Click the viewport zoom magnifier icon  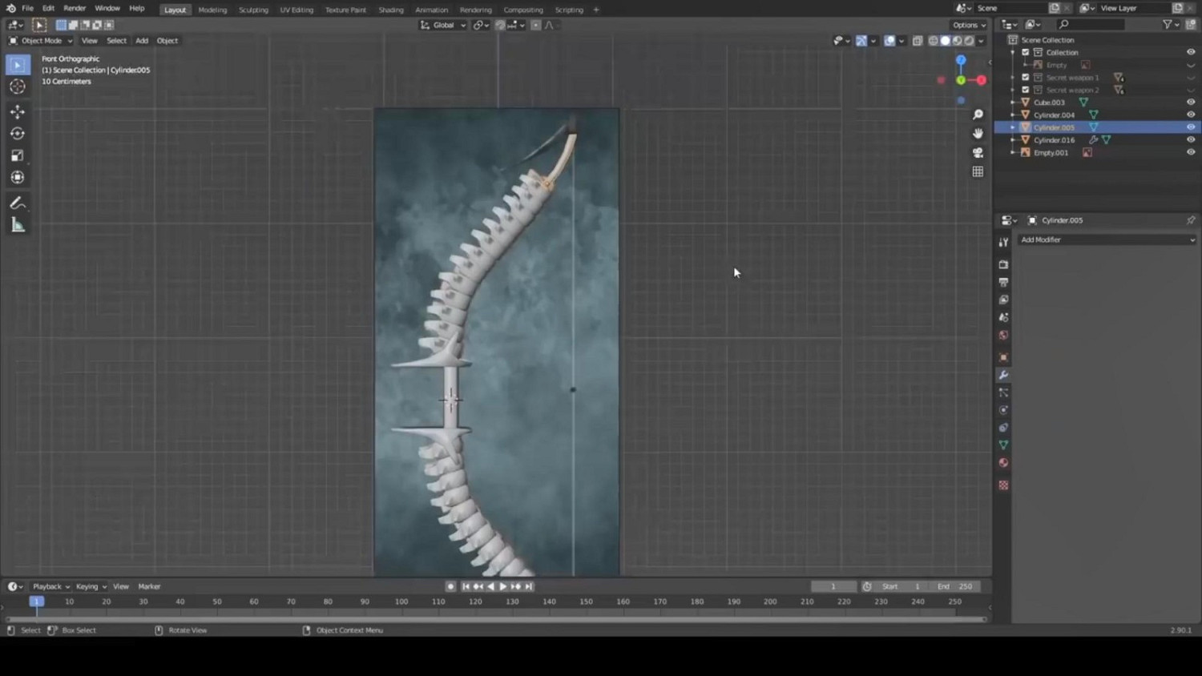pyautogui.click(x=978, y=115)
